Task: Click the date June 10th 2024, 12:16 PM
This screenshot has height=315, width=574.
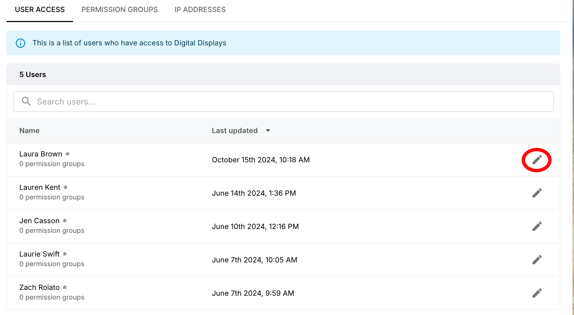Action: click(x=255, y=226)
